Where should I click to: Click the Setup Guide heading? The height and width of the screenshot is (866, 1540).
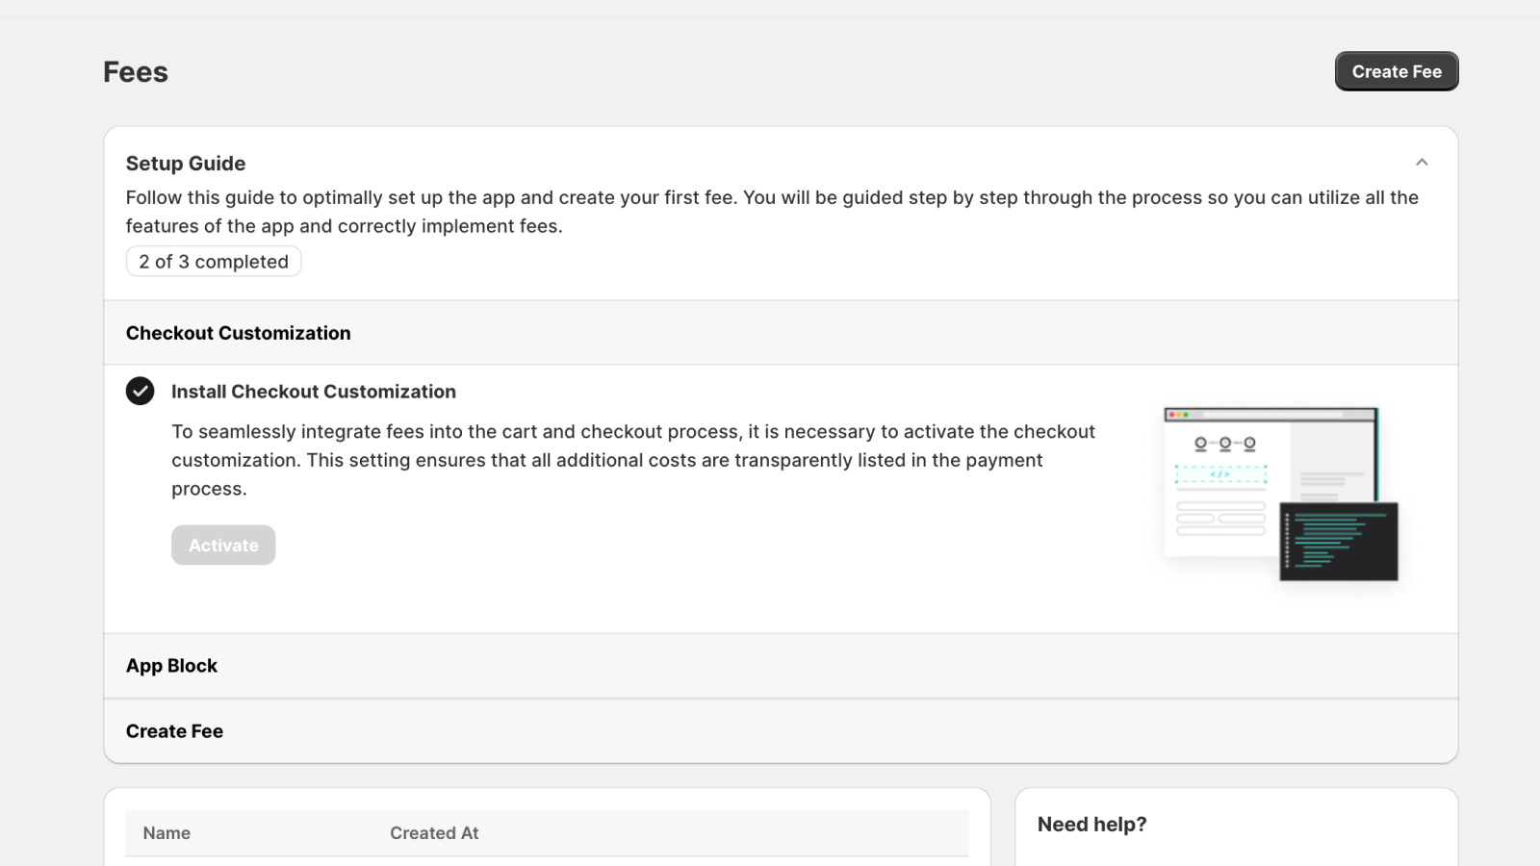point(185,163)
